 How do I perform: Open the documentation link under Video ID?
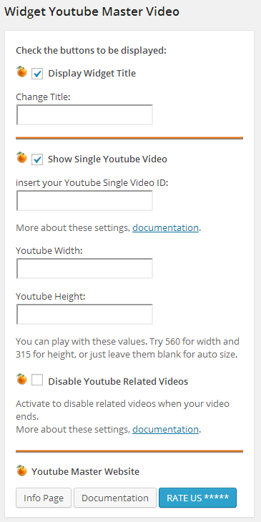(x=165, y=228)
